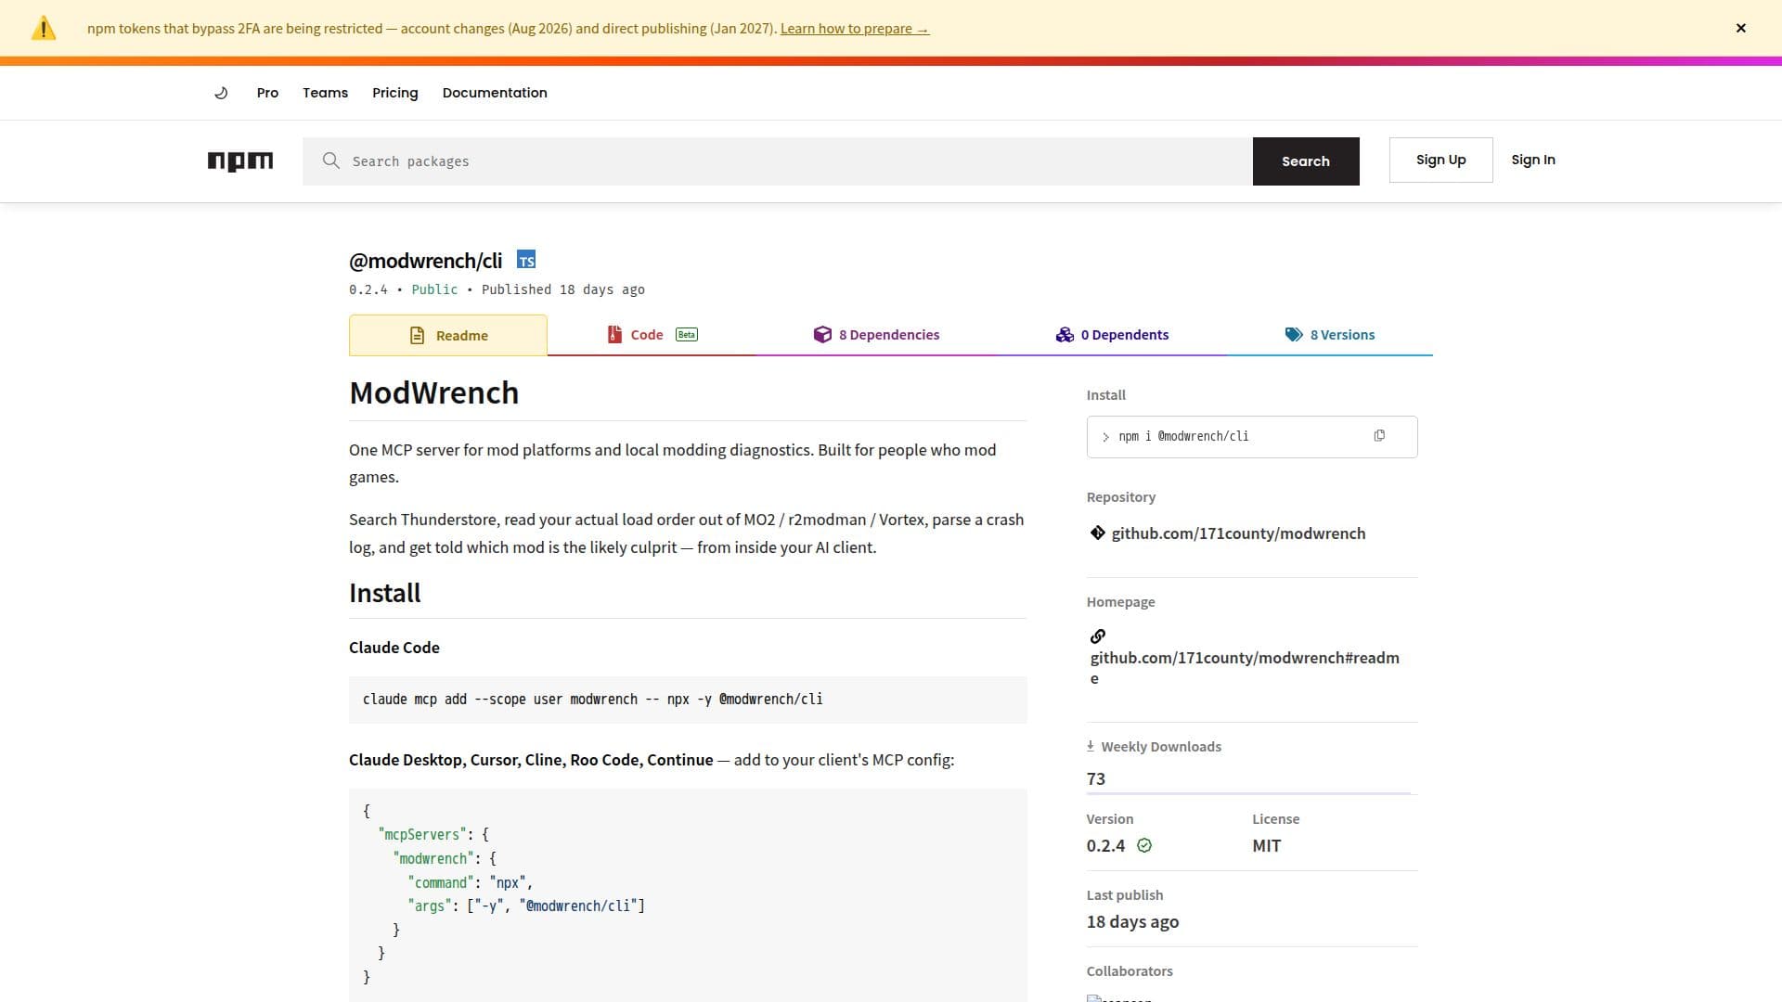1782x1002 pixels.
Task: Click the @modwrench/cli package title
Action: [425, 261]
